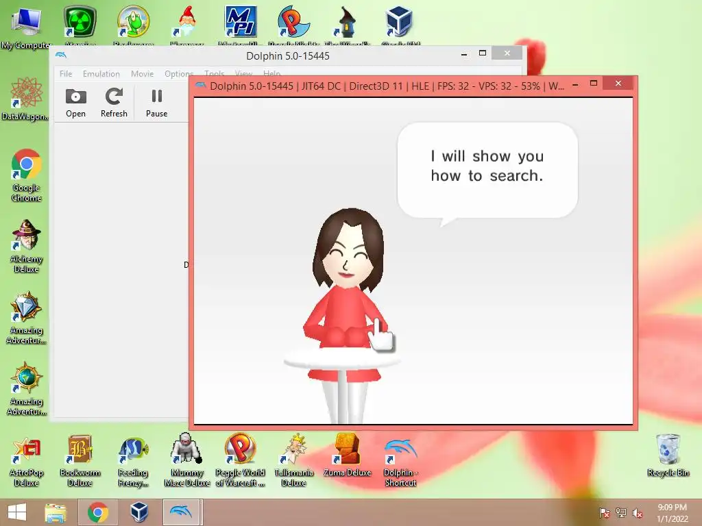The width and height of the screenshot is (702, 526).
Task: Select the Amazing Adventures globe icon
Action: 27,389
